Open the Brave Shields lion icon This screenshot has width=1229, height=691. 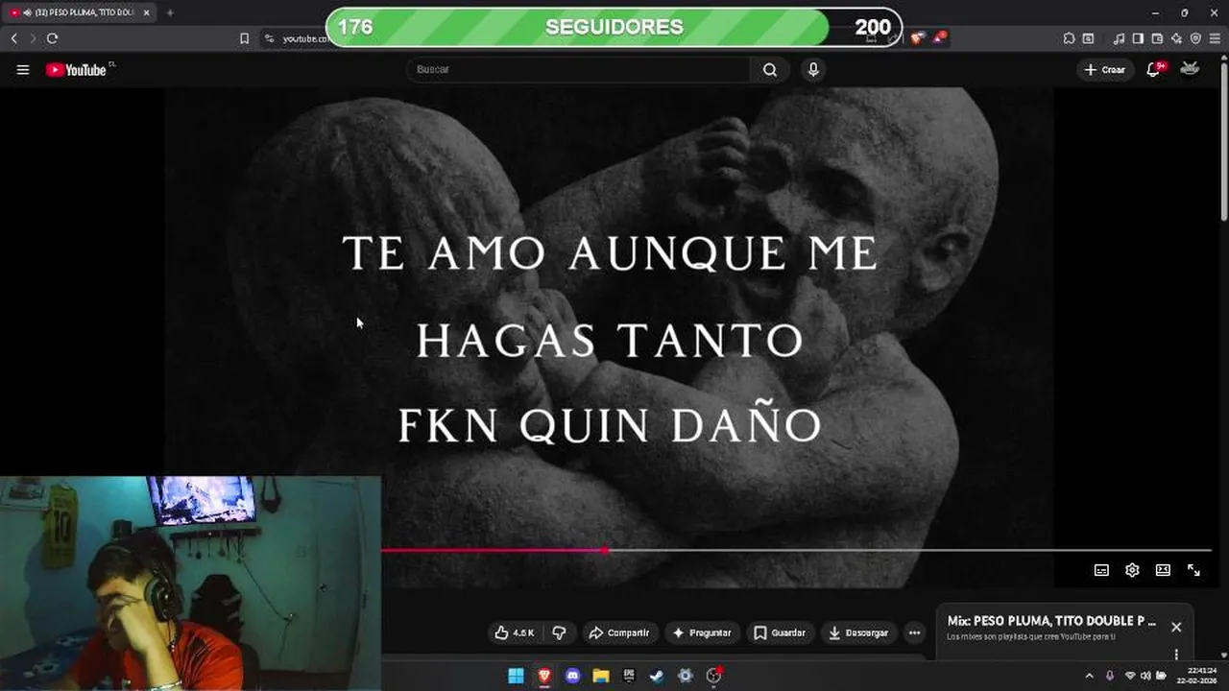point(917,38)
